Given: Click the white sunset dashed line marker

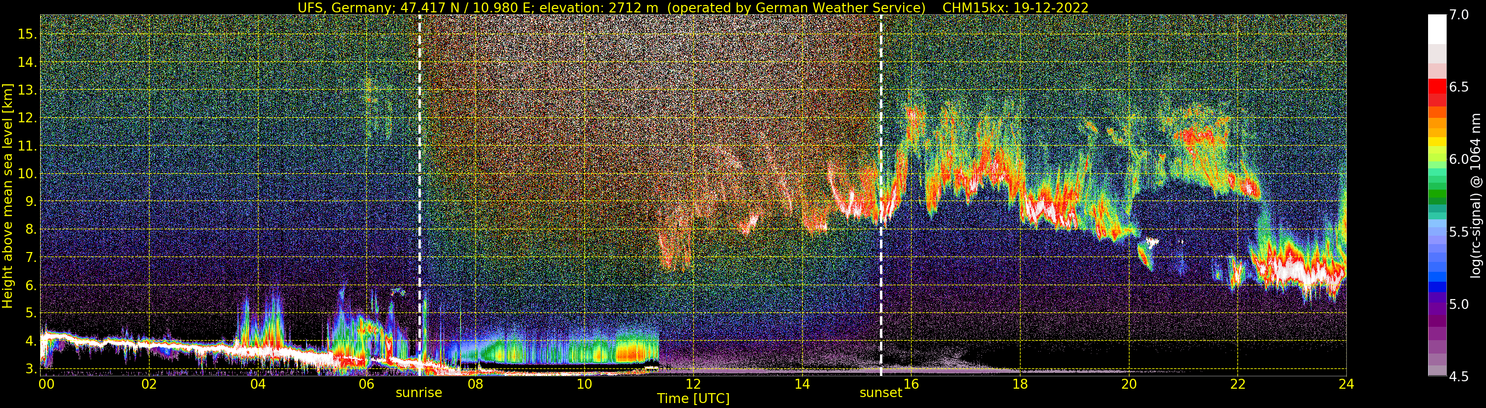Looking at the screenshot, I should (881, 195).
